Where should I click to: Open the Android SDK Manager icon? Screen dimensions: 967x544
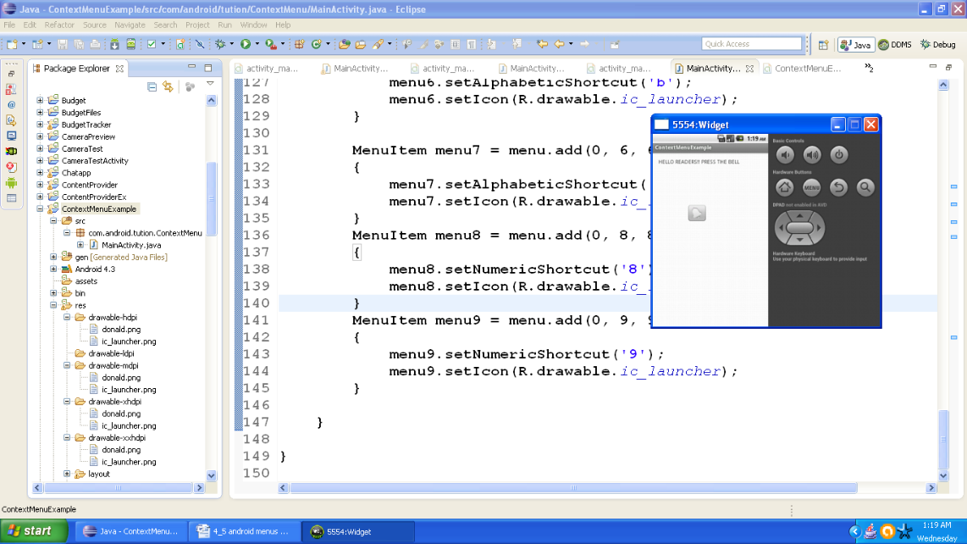click(114, 44)
